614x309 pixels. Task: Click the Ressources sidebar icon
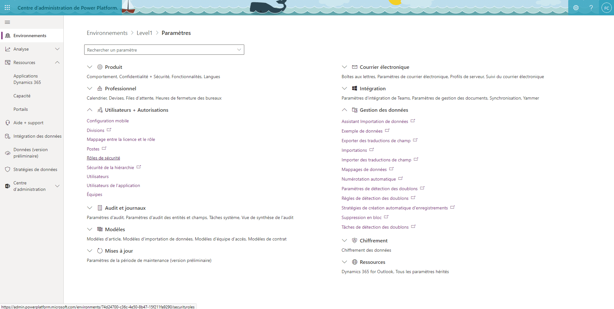pyautogui.click(x=8, y=62)
